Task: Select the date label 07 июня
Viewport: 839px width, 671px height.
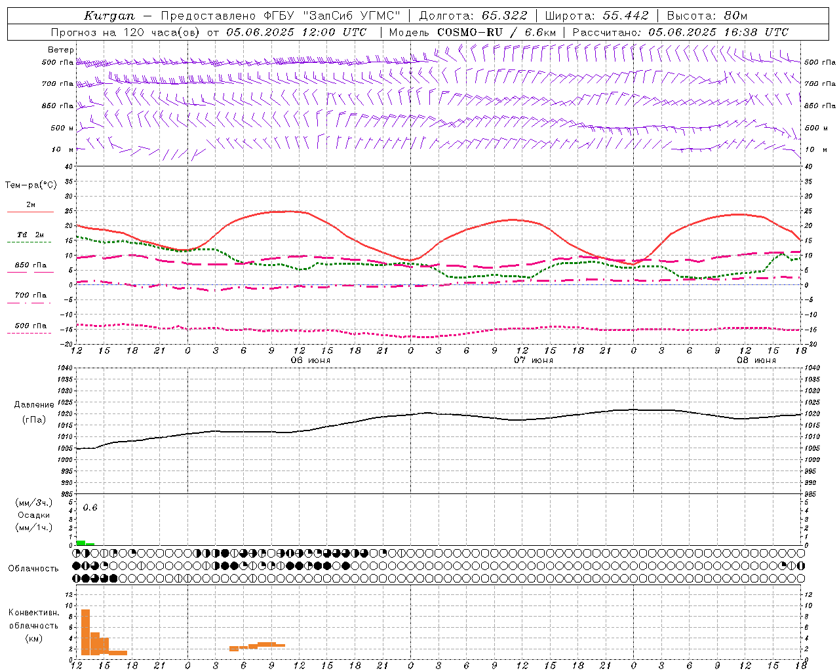Action: 533,360
